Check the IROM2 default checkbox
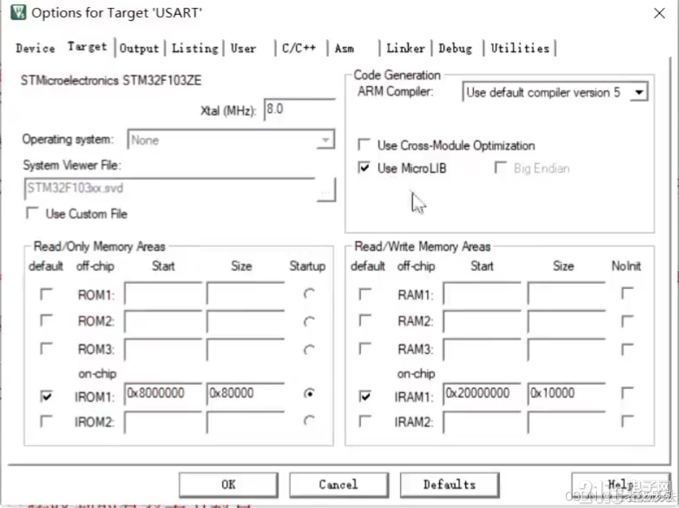The width and height of the screenshot is (679, 508). 46,421
